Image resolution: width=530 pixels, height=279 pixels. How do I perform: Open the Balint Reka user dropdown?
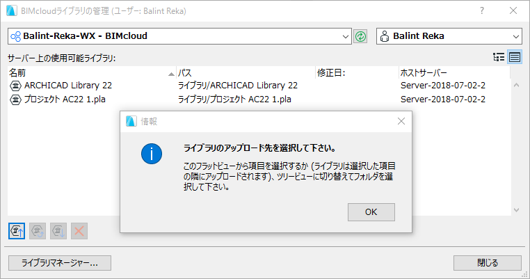[x=449, y=36]
